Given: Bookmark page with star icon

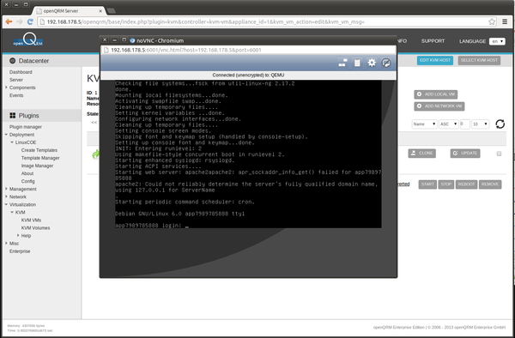Looking at the screenshot, I should (492, 21).
